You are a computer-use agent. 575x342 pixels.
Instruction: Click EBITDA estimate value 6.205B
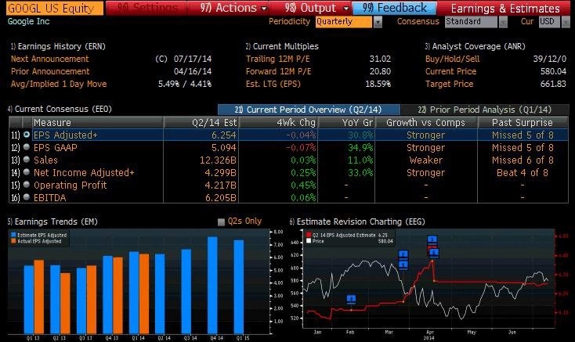coord(220,198)
